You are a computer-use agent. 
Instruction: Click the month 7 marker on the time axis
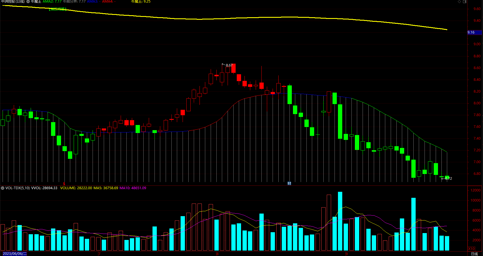(x=99, y=254)
